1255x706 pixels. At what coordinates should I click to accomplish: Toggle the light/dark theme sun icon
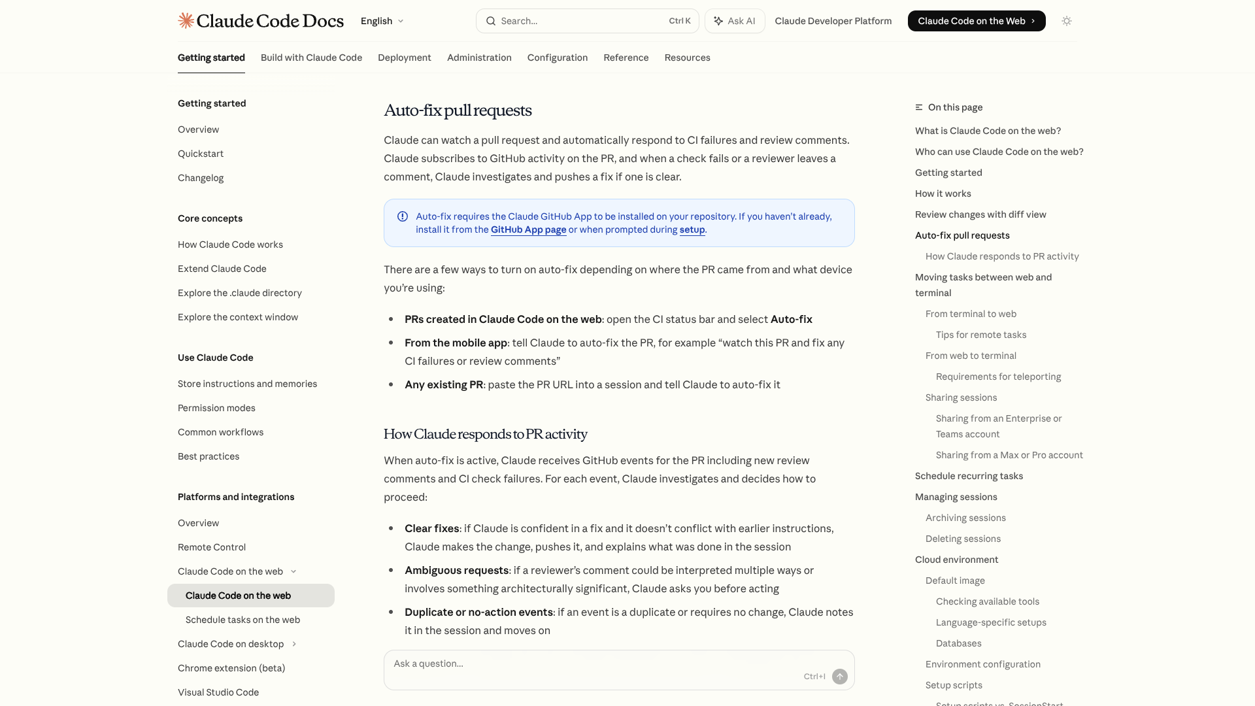1067,21
